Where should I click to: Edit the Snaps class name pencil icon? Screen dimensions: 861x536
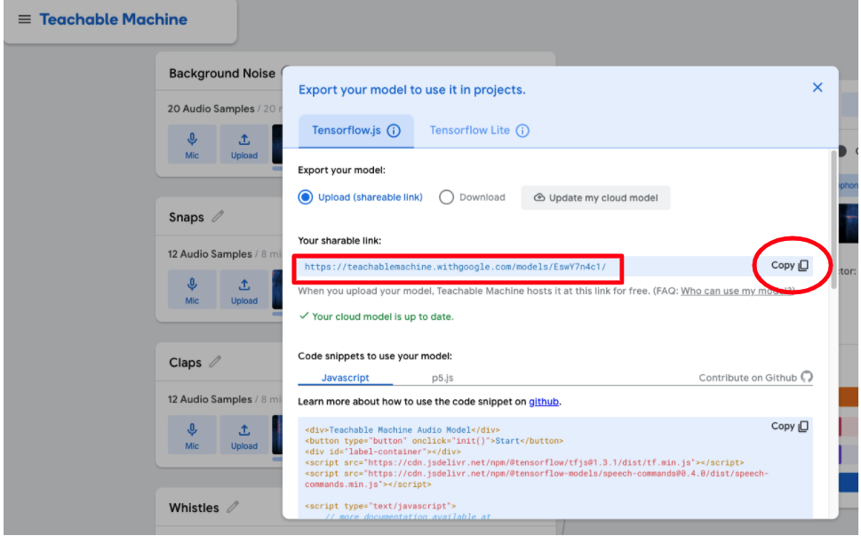coord(218,216)
